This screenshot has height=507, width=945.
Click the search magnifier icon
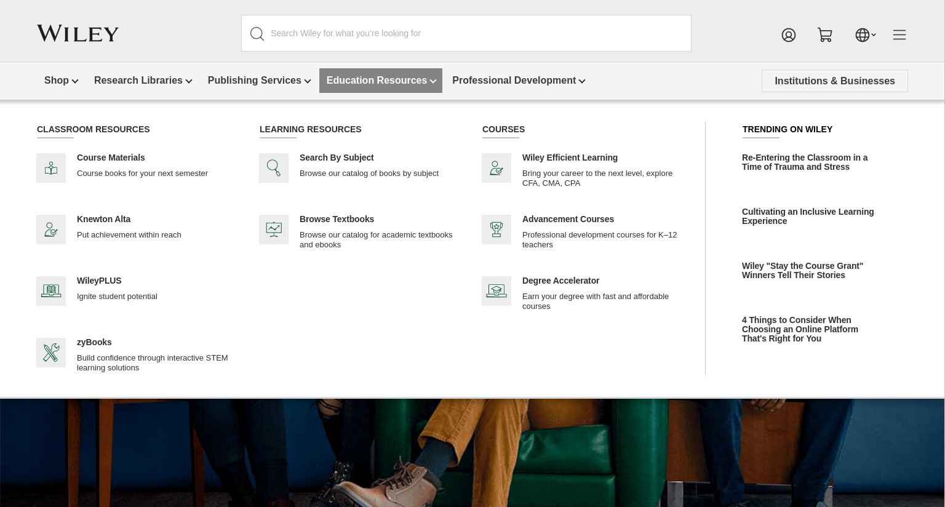point(257,34)
